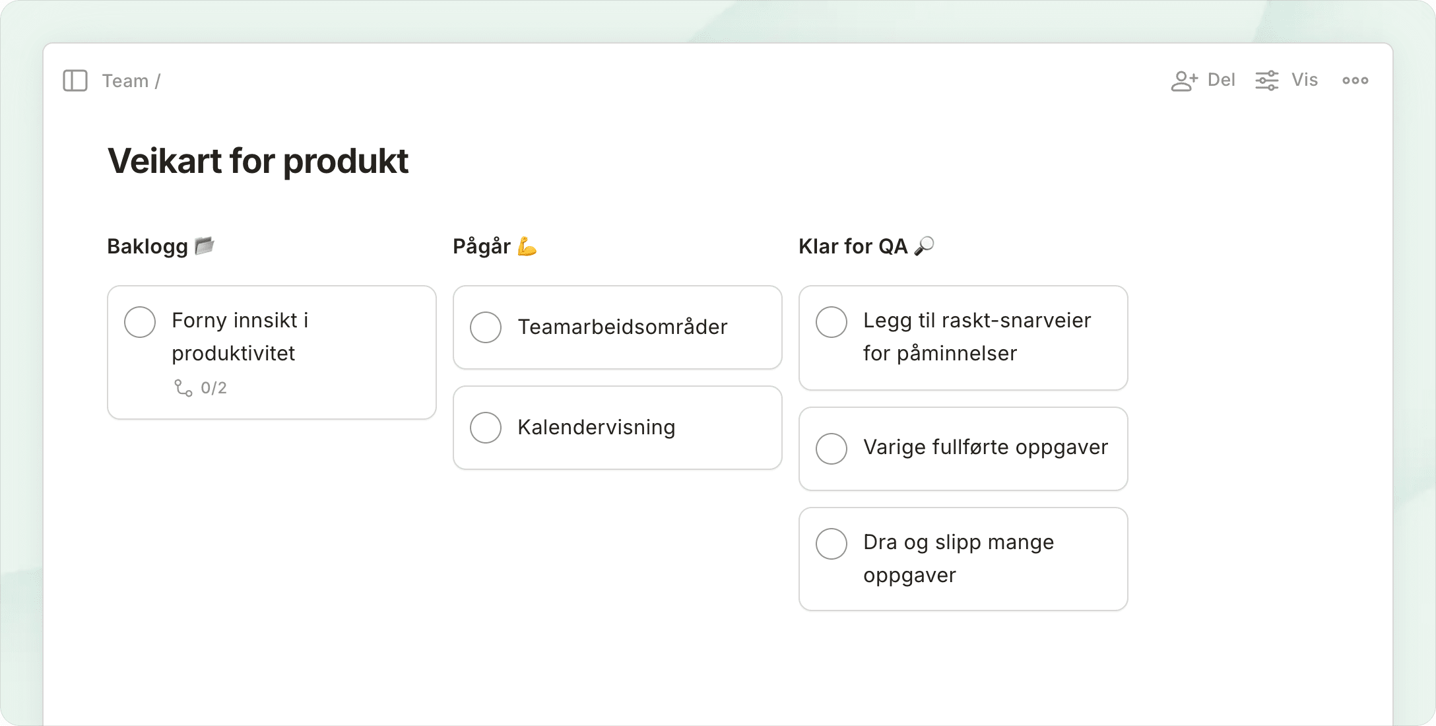
Task: Tick the Varige fullførte oppgaver checkbox
Action: [x=832, y=449]
